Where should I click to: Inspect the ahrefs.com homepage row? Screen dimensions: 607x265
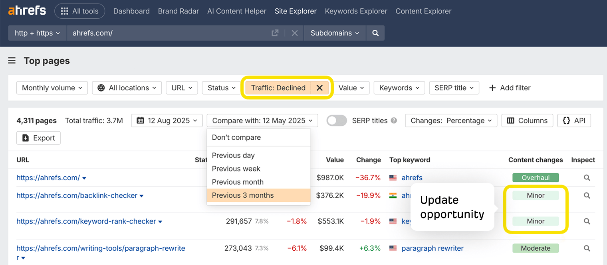point(587,177)
